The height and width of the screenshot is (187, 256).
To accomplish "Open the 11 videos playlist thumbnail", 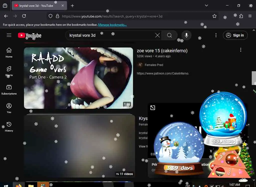I will [80, 146].
